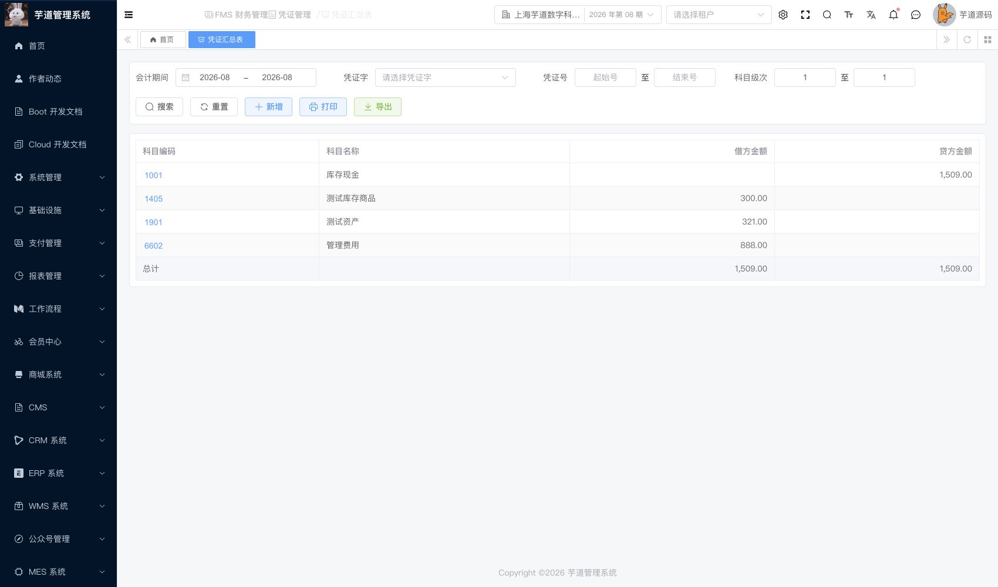This screenshot has height=587, width=998.
Task: Click the 借方金额 column header
Action: pyautogui.click(x=672, y=151)
